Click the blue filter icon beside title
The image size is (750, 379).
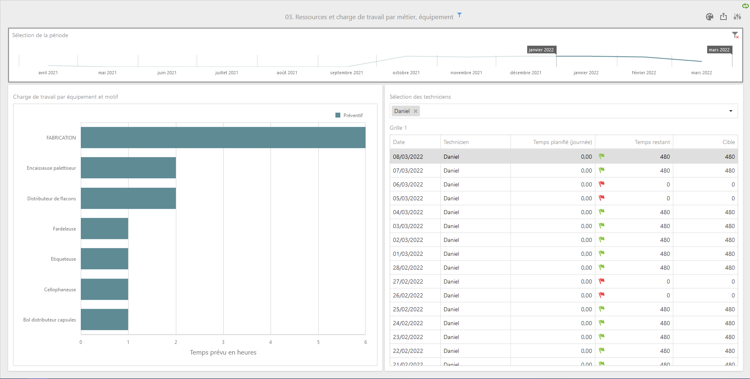click(459, 15)
